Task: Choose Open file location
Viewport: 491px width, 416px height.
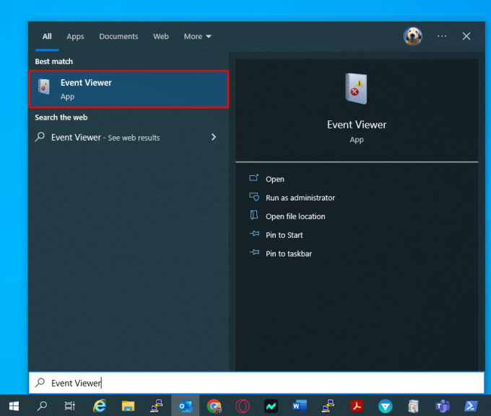Action: click(x=295, y=216)
